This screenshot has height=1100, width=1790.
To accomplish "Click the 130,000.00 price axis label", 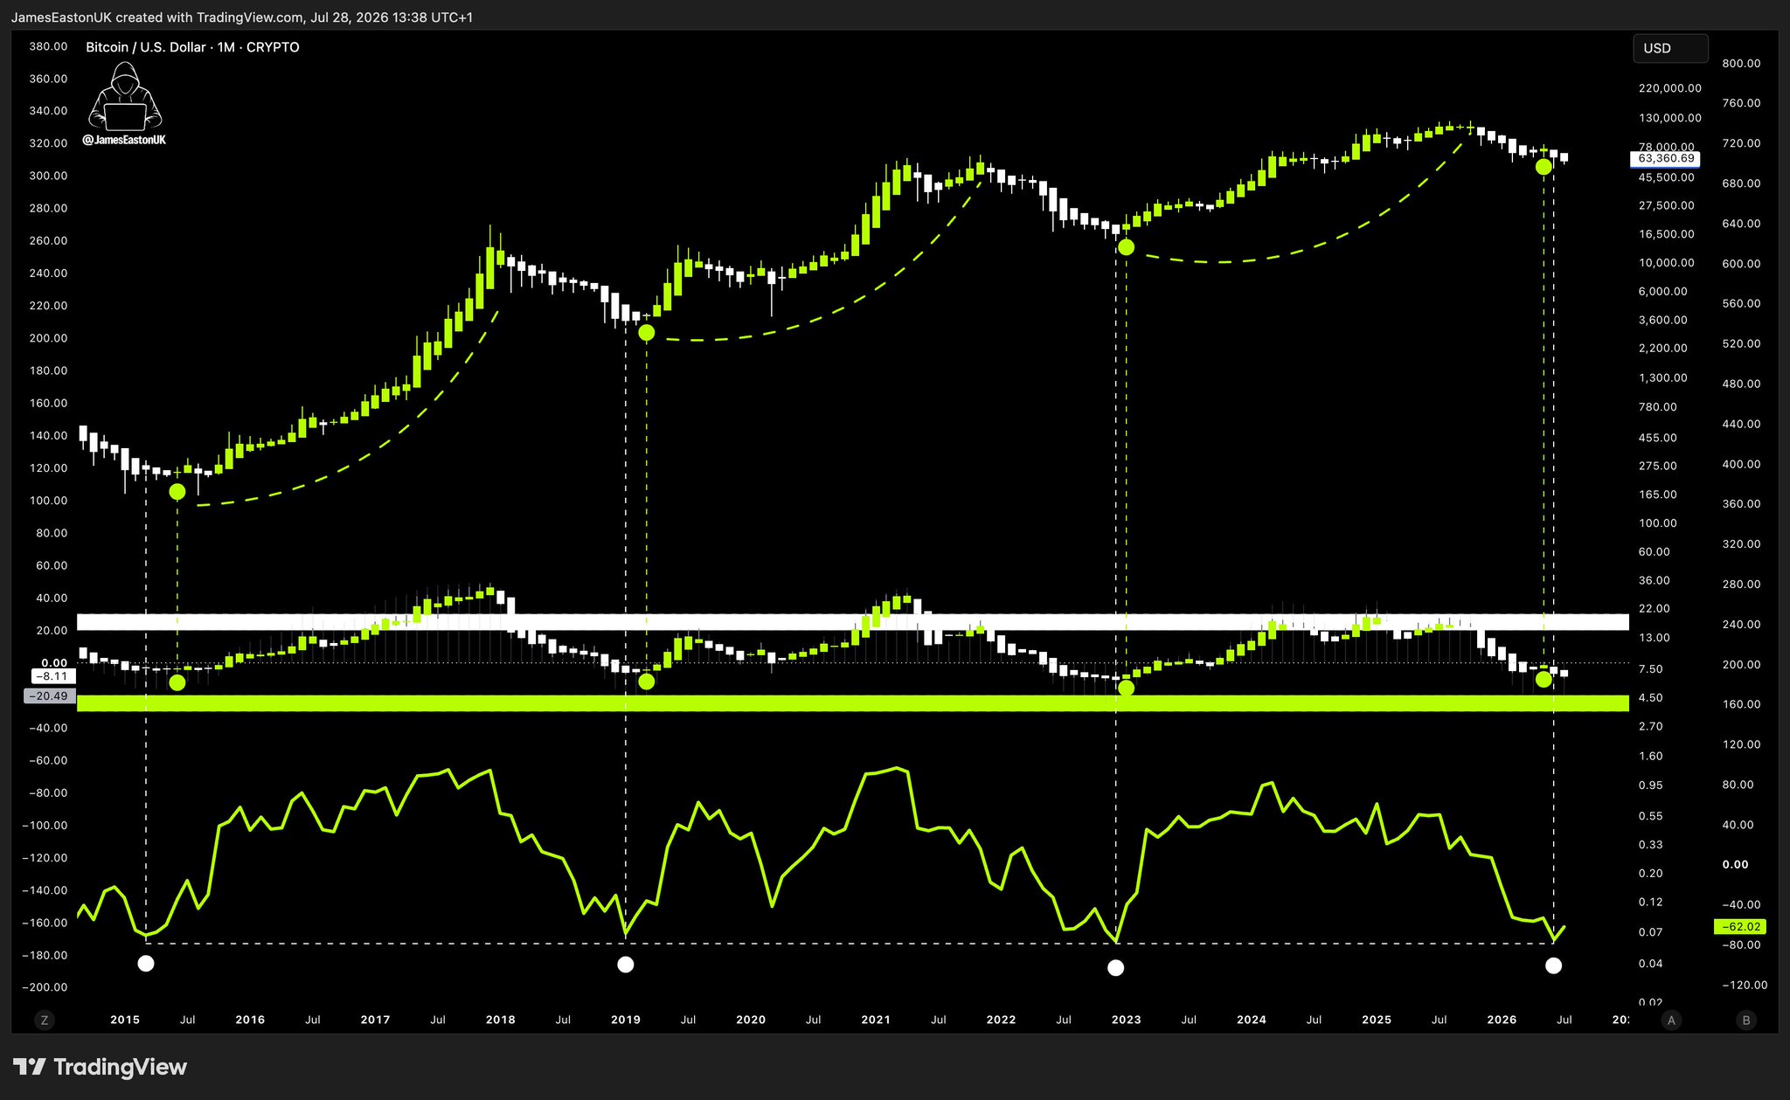I will [x=1670, y=118].
